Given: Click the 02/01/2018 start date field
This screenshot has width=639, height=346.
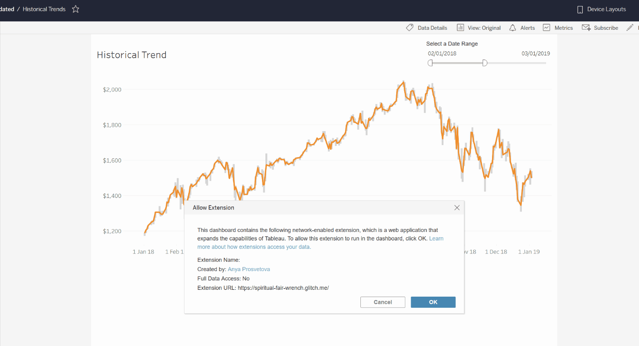Looking at the screenshot, I should point(442,54).
